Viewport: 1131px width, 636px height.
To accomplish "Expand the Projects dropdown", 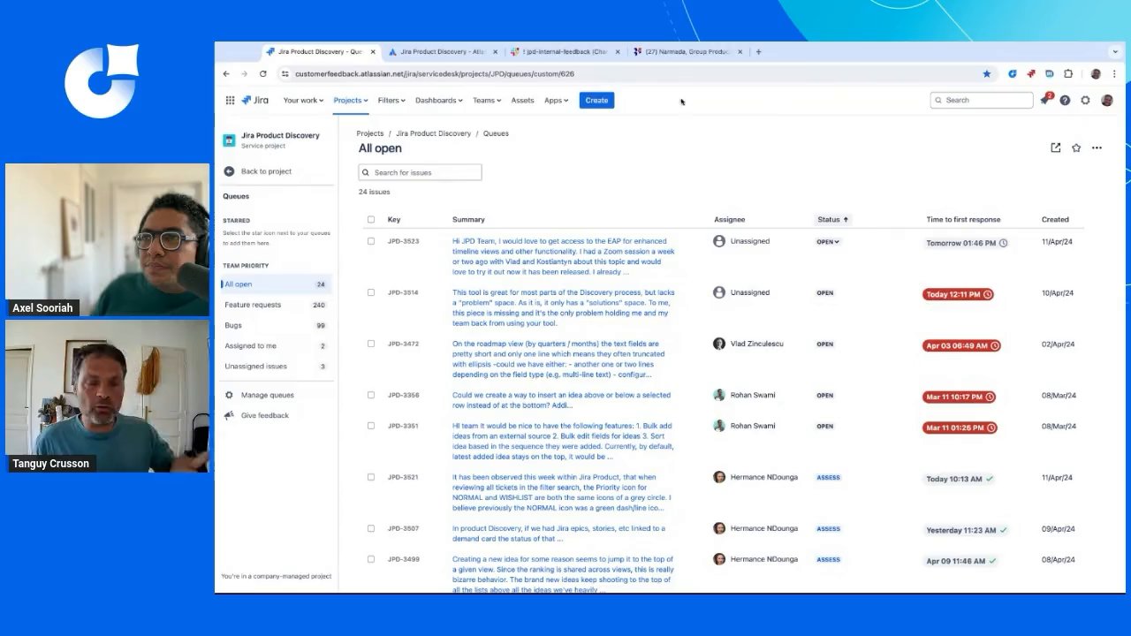I will 351,100.
